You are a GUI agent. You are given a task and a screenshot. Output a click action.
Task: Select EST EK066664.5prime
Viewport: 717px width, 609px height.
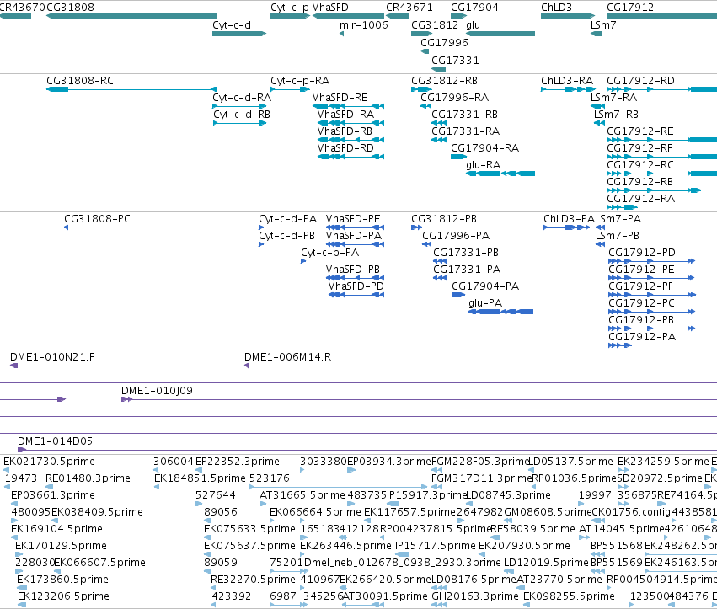point(315,512)
